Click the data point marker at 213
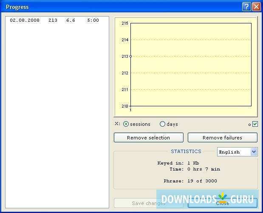This screenshot has width=263, height=213. coord(130,56)
